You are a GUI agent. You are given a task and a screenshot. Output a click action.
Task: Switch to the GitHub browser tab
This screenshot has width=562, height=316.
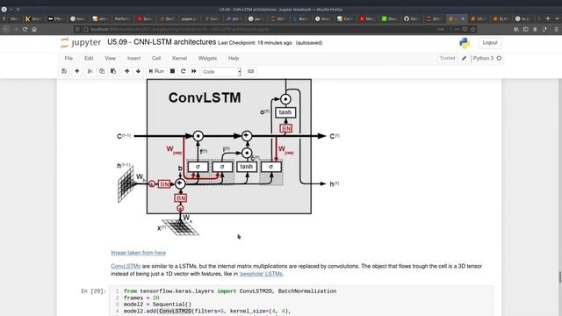click(x=411, y=18)
